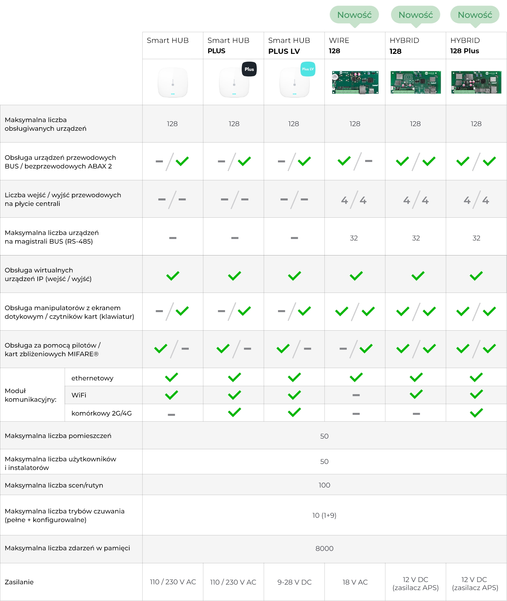This screenshot has width=507, height=601.
Task: Click the Moduł komunikacyjny row label
Action: click(31, 395)
